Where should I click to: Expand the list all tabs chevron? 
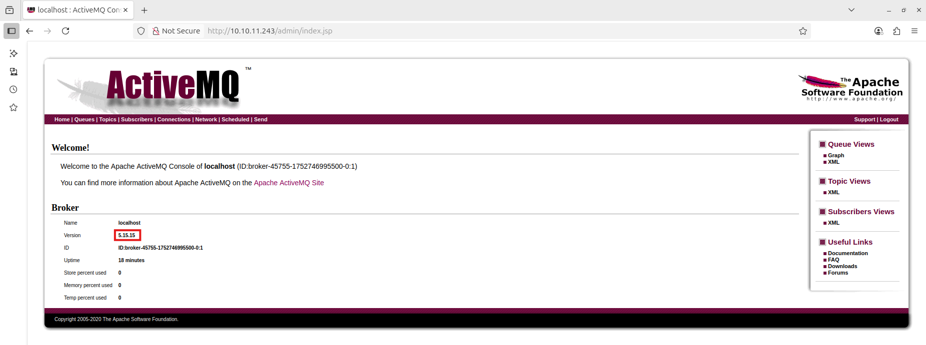coord(851,10)
